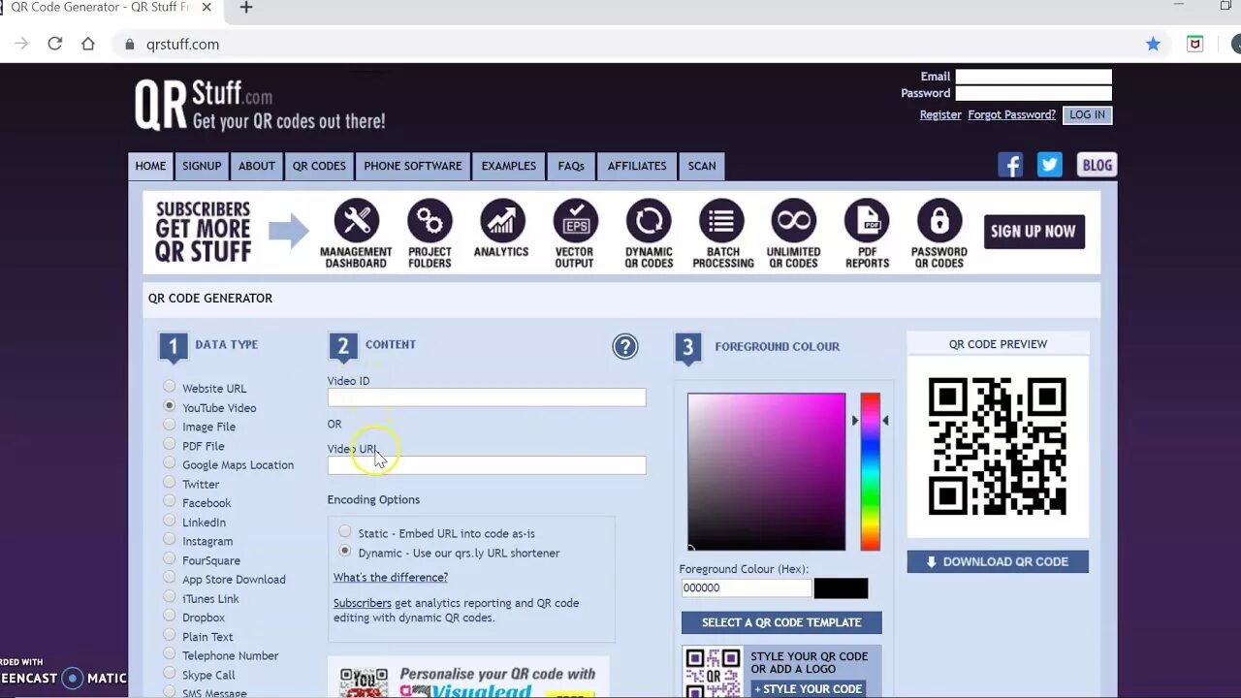
Task: Pick a shade in the foreground colour gradient
Action: point(766,471)
